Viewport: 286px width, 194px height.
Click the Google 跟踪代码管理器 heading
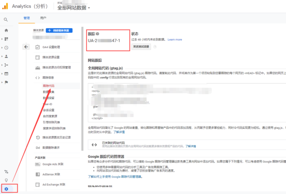(106, 156)
